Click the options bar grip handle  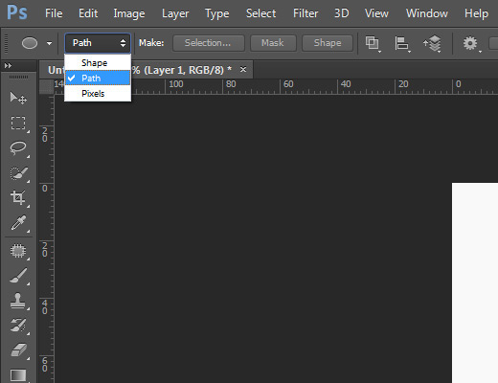6,43
